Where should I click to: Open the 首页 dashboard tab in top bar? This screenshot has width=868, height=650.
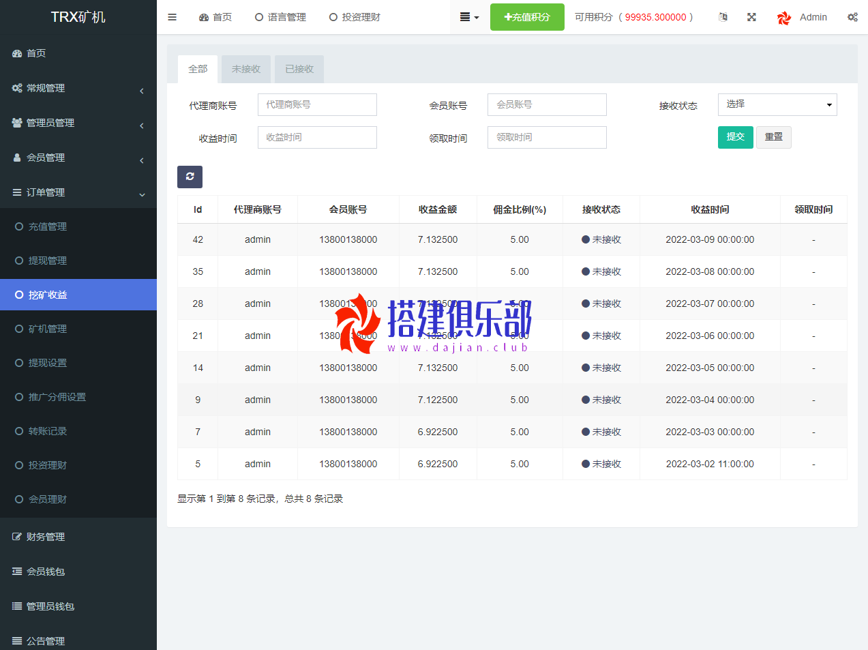pos(215,17)
